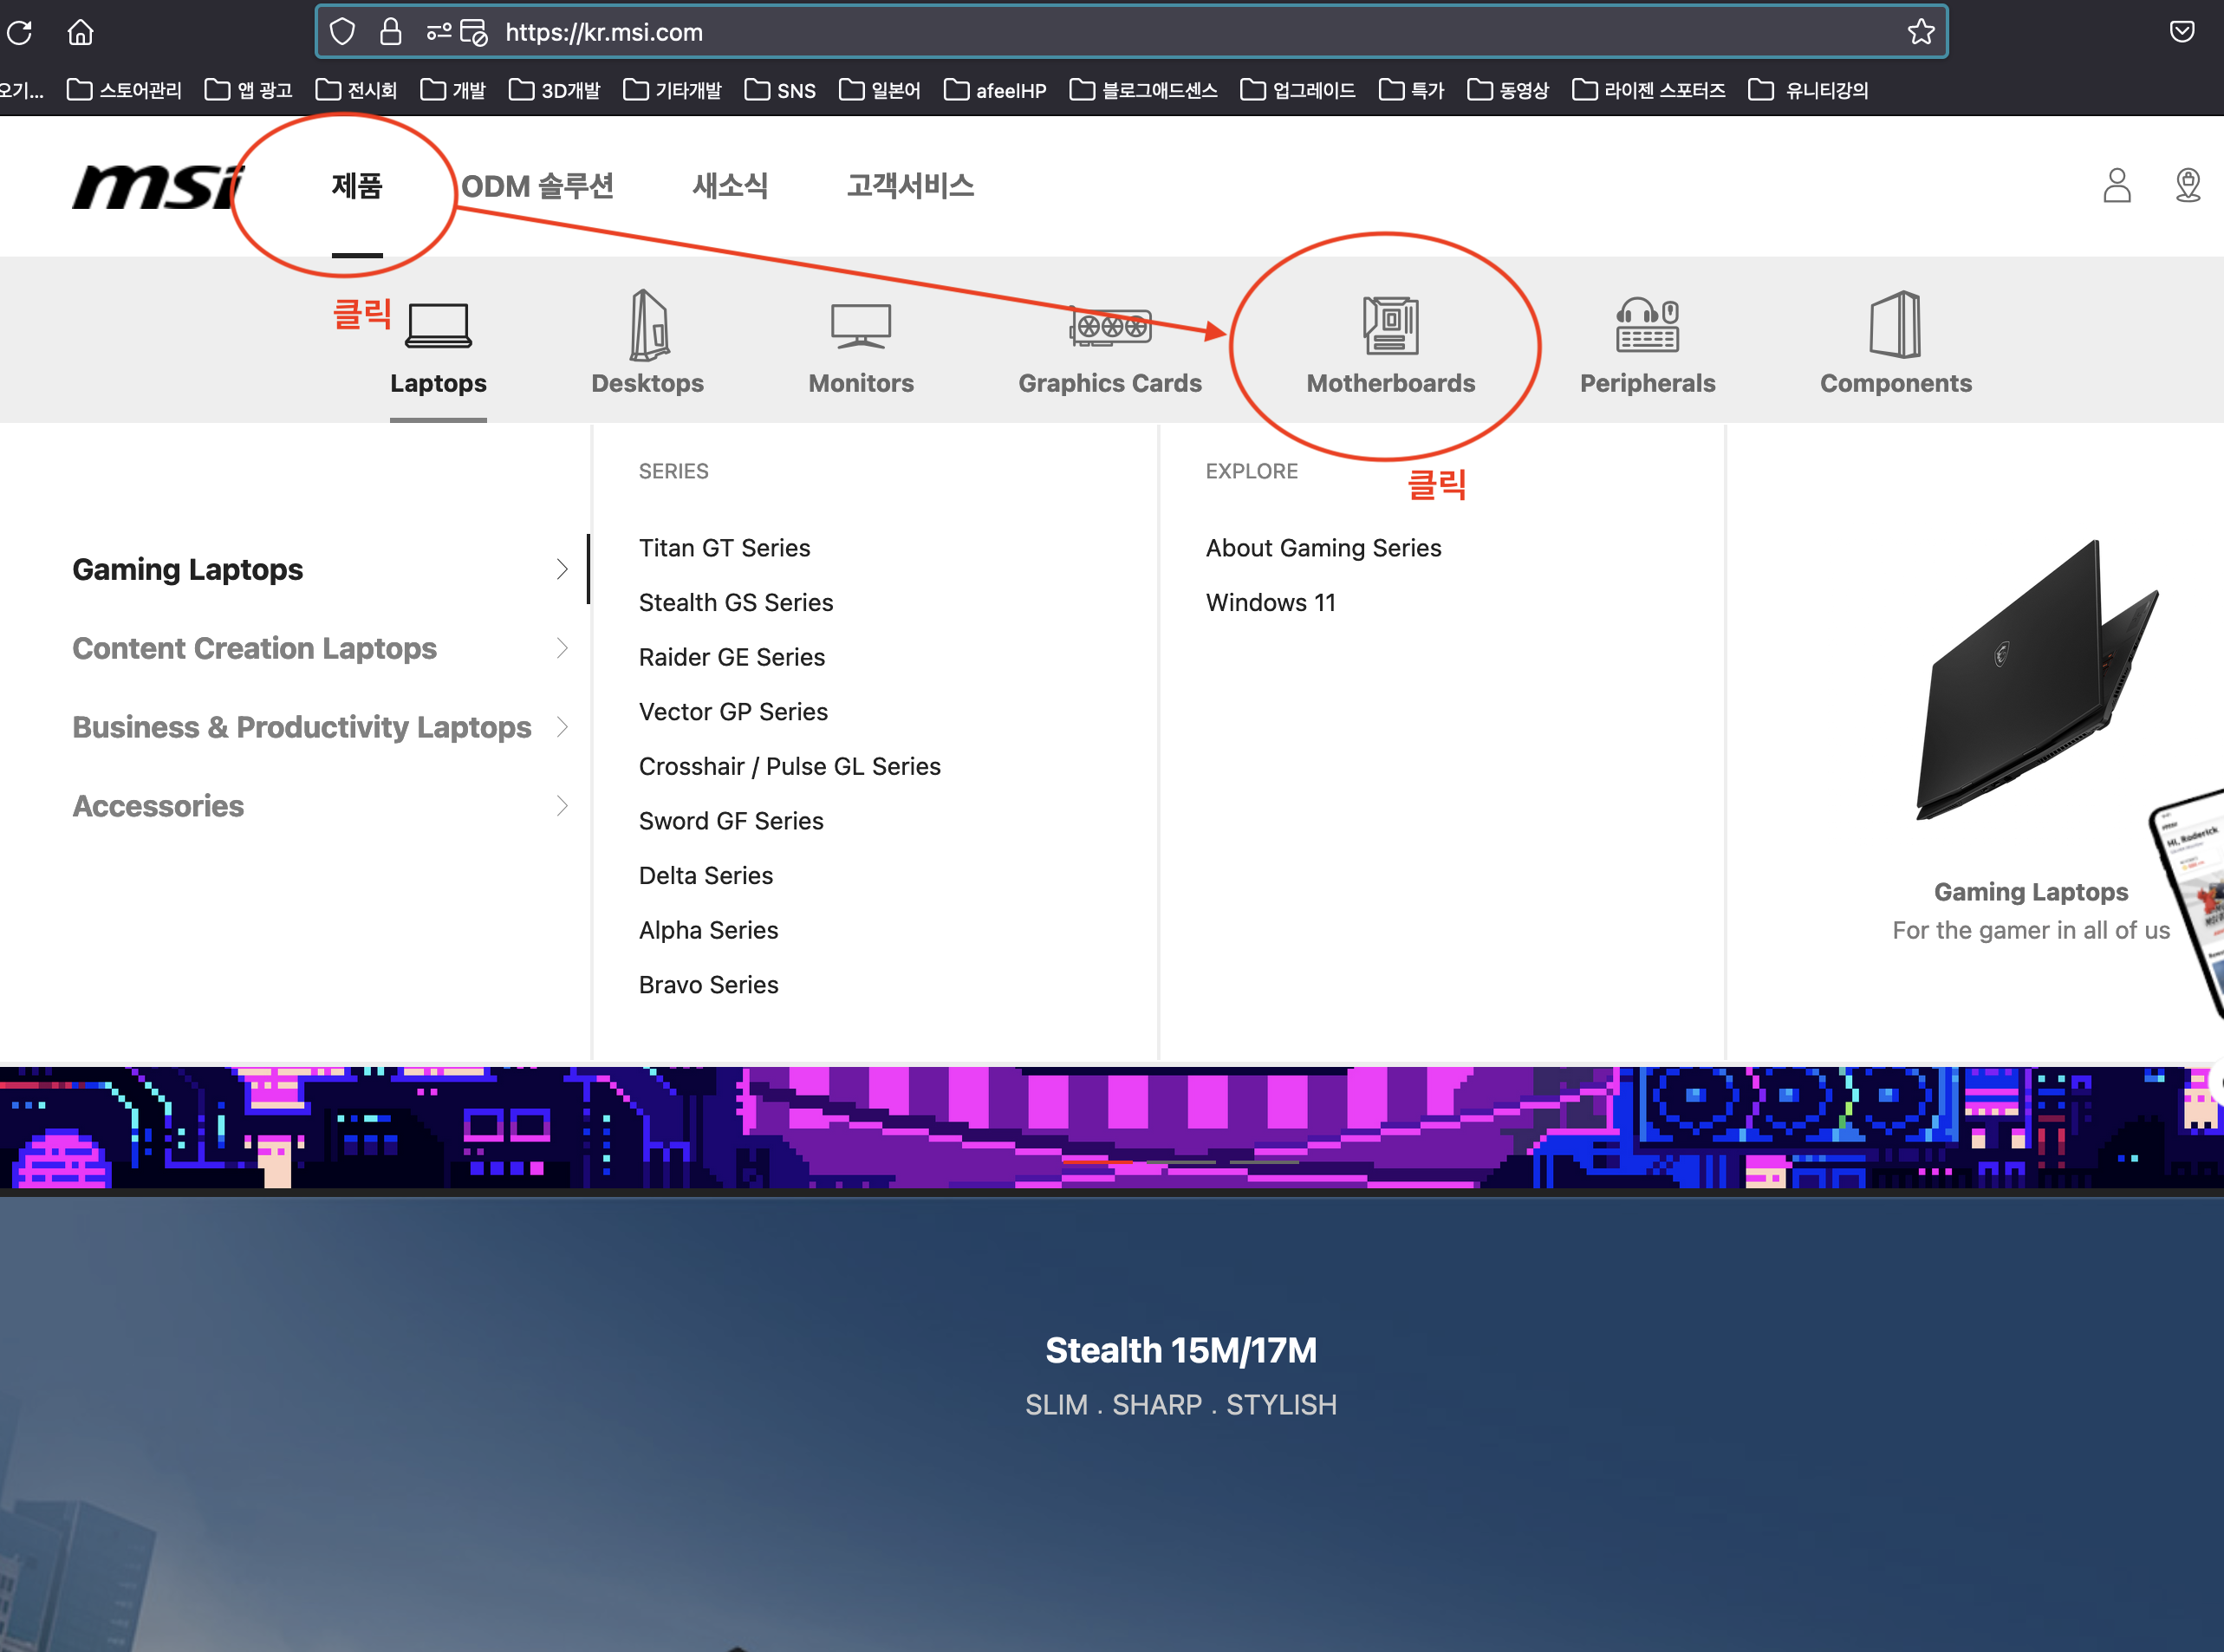
Task: Click the Windows 11 link
Action: (x=1270, y=602)
